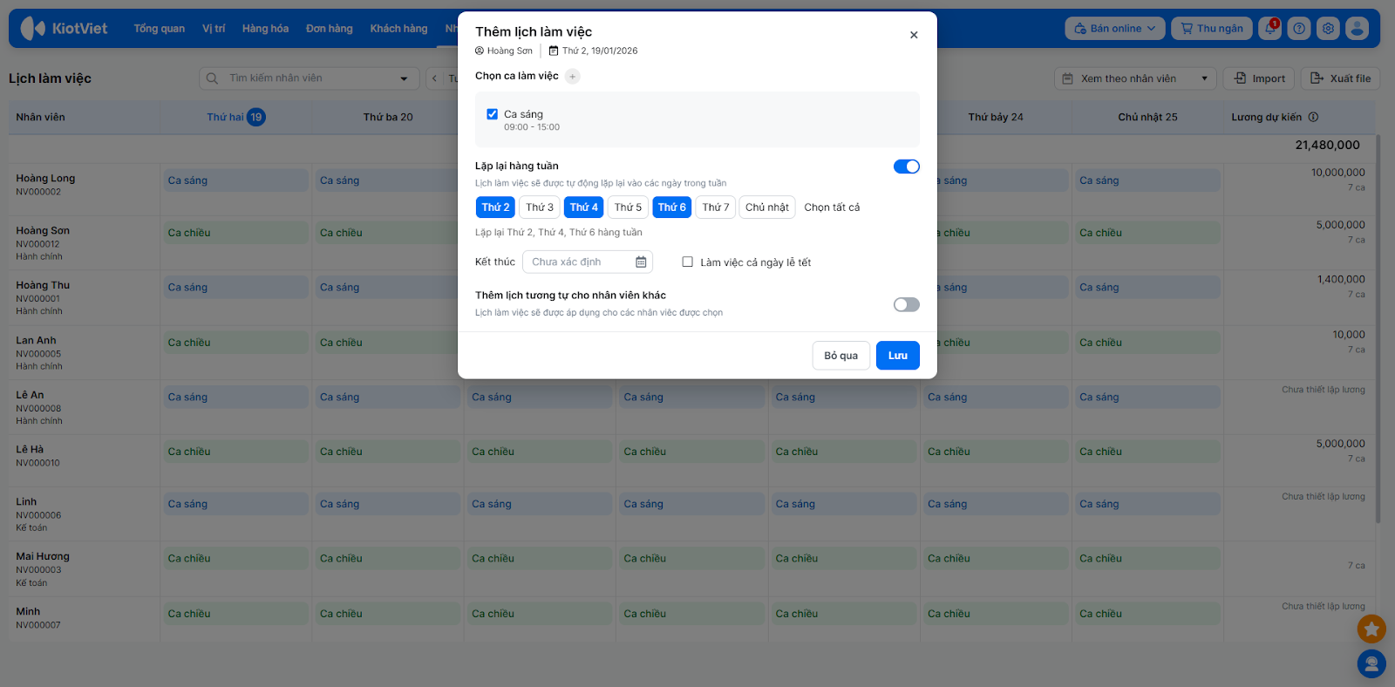Viewport: 1395px width, 687px height.
Task: Click the plus icon beside Chọn ca làm việc
Action: (572, 77)
